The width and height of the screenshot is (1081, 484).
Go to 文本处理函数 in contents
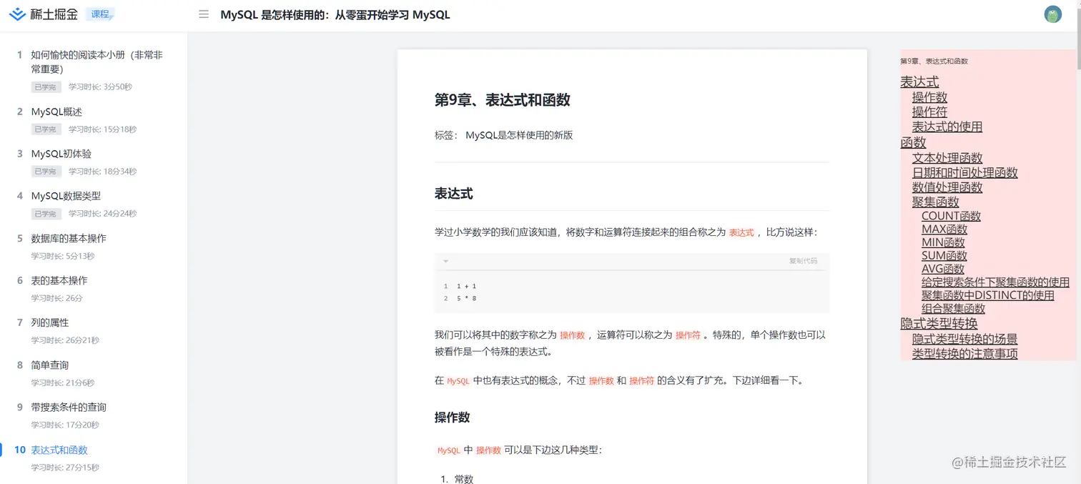coord(947,157)
